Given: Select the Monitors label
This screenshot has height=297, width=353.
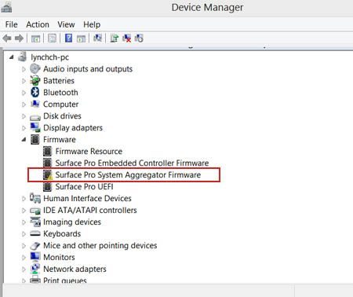Looking at the screenshot, I should (59, 257).
